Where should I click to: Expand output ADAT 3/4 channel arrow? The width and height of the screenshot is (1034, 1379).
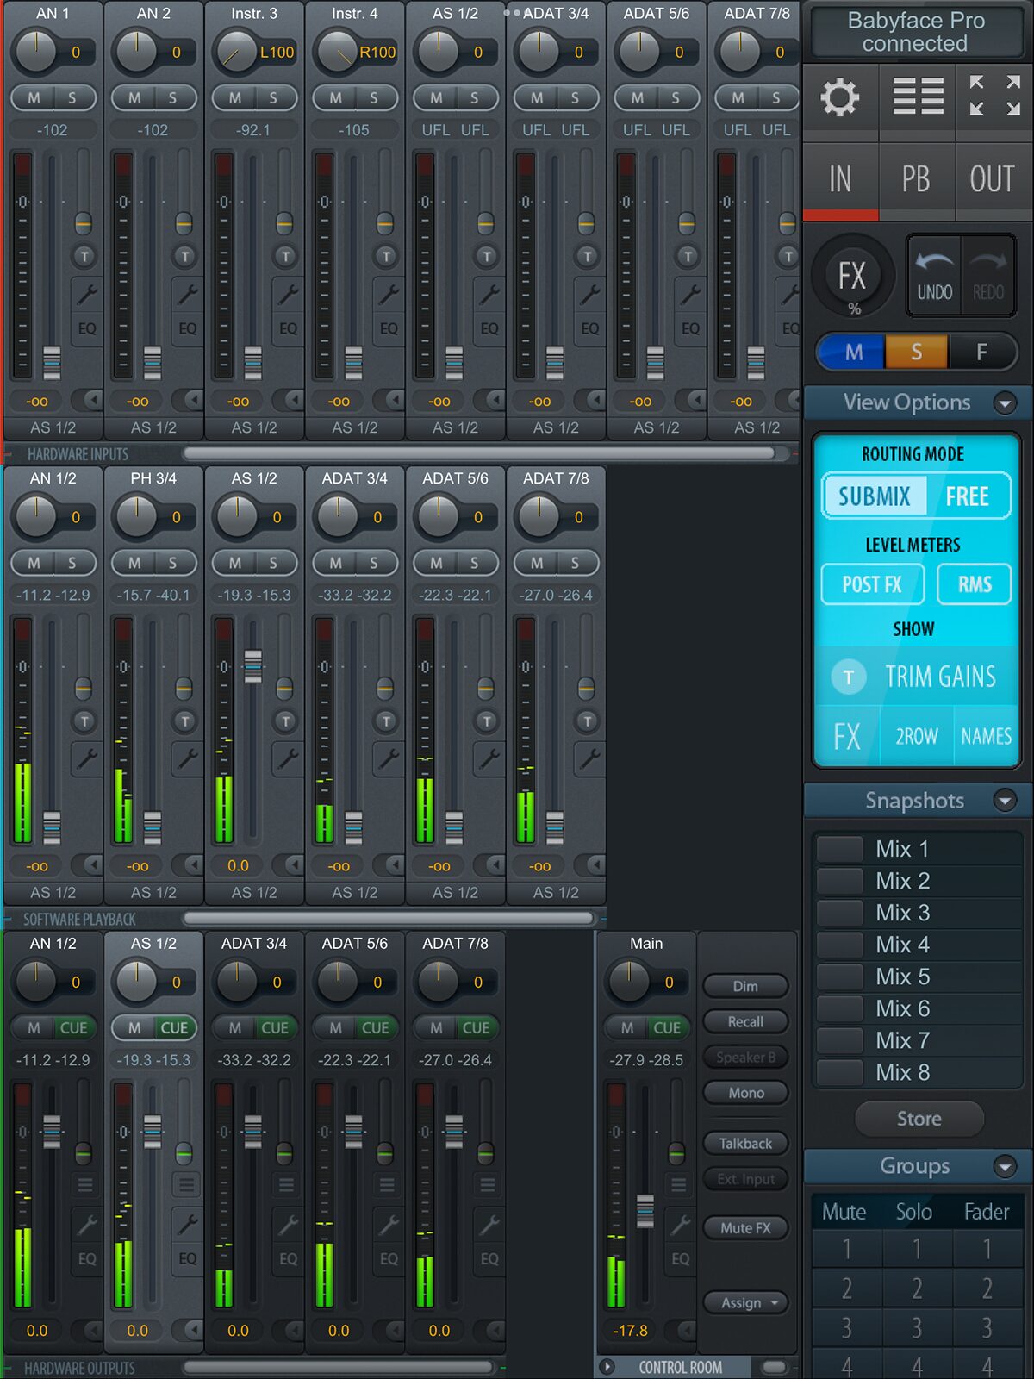pyautogui.click(x=290, y=1330)
